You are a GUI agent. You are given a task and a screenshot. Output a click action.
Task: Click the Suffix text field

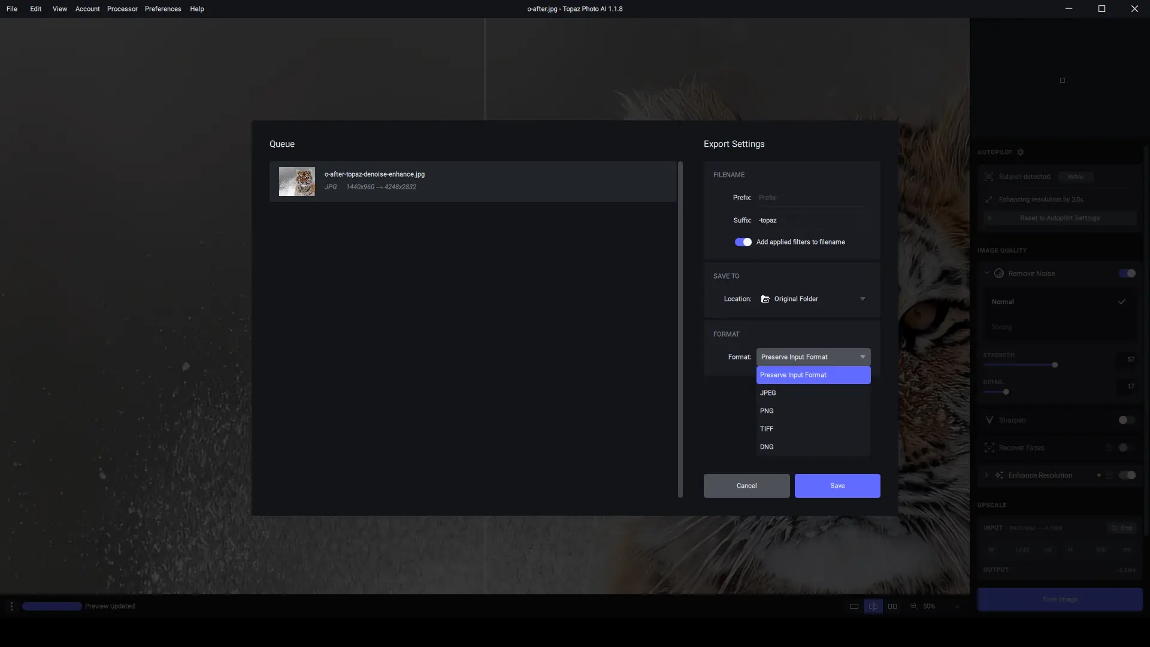(x=810, y=220)
